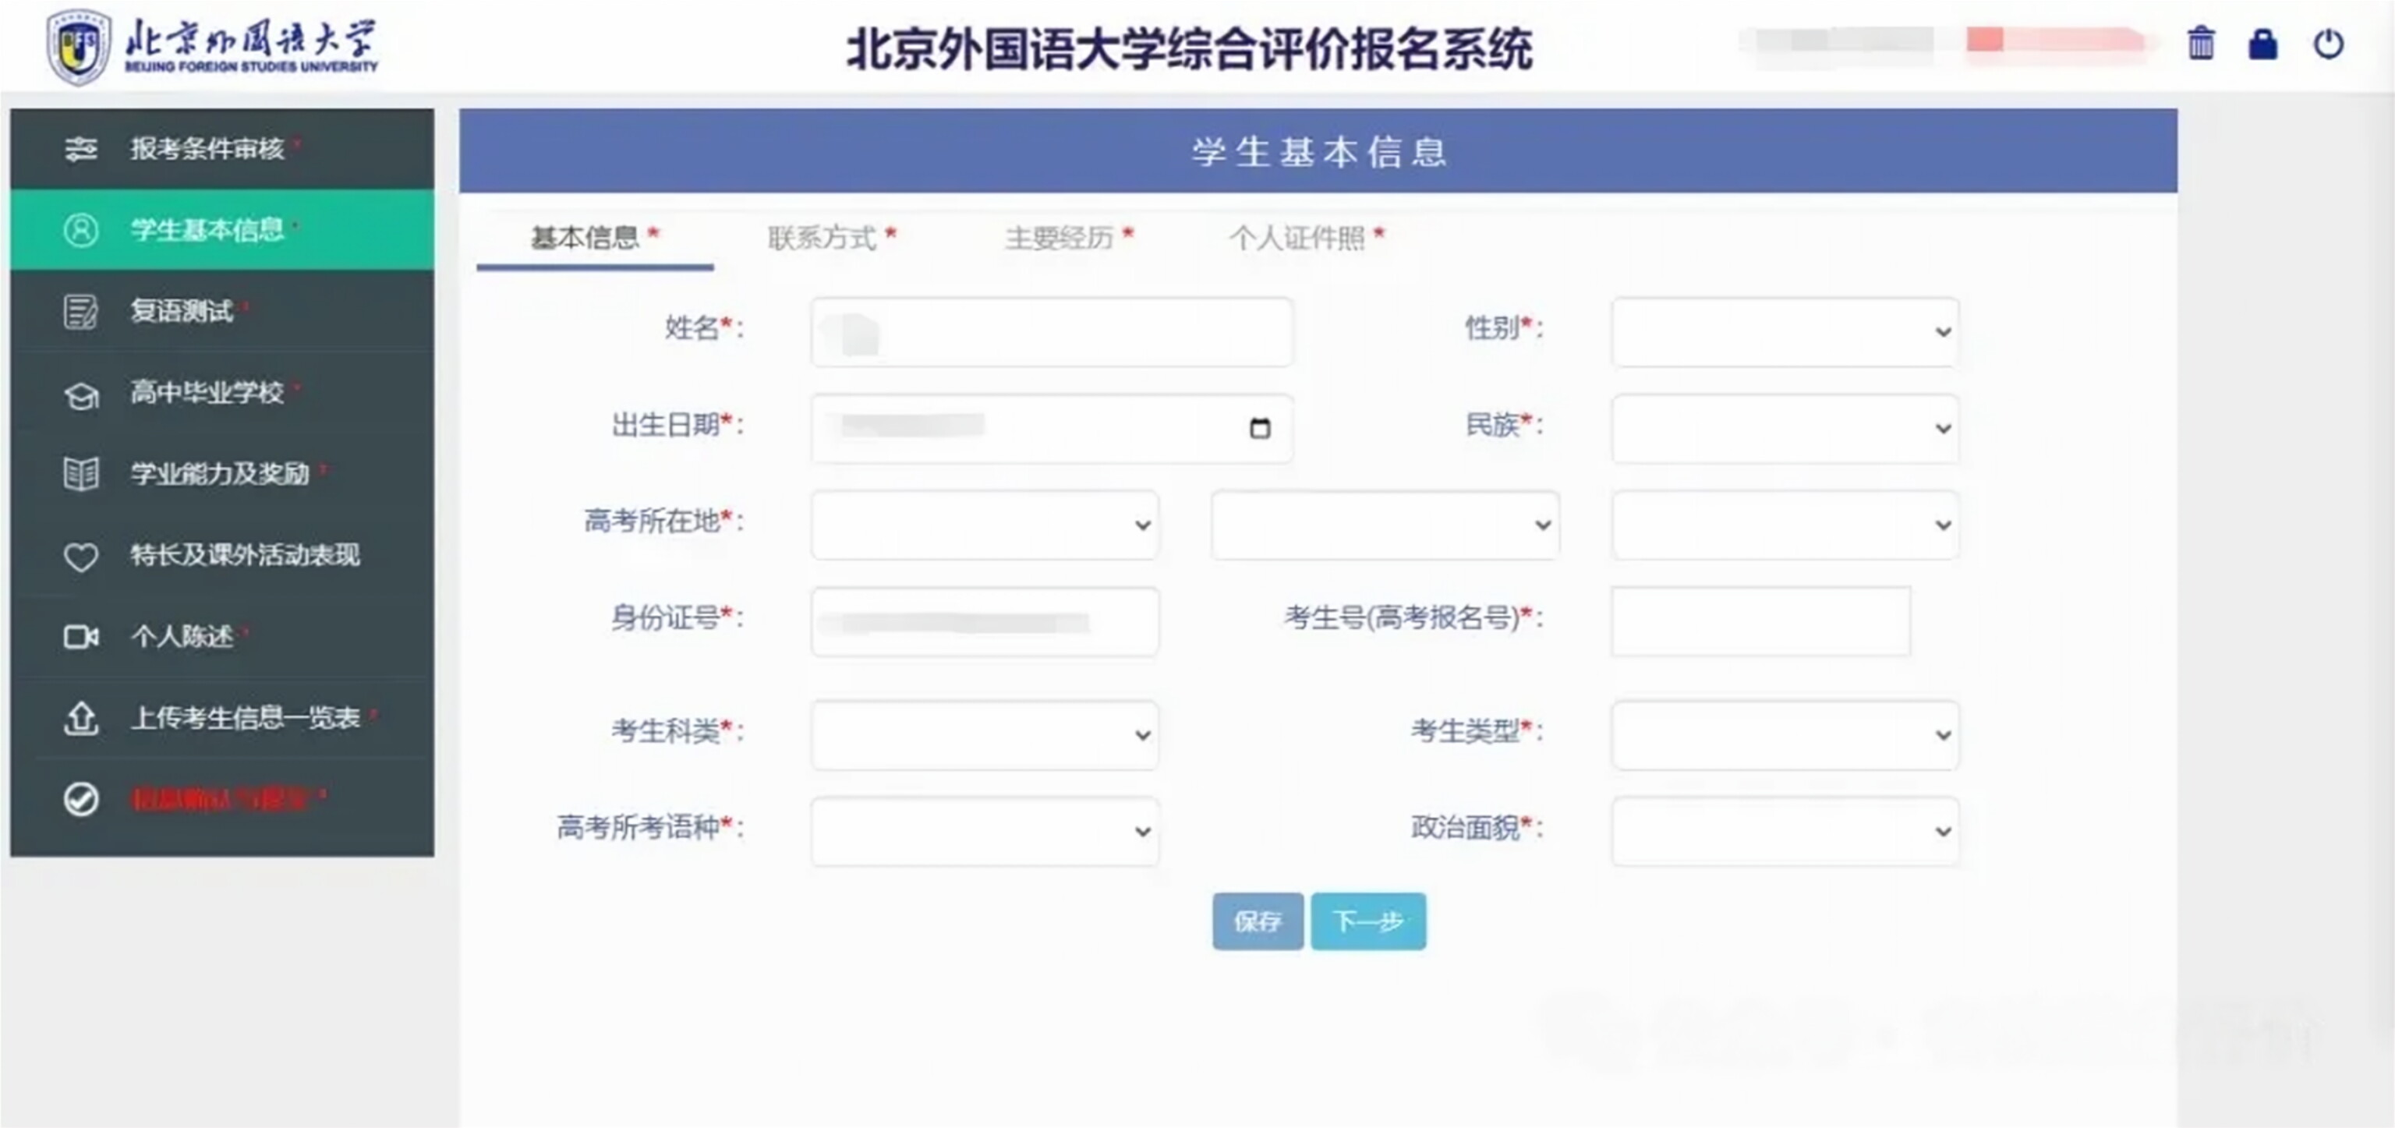Click the power logout icon
Image resolution: width=2395 pixels, height=1128 pixels.
point(2328,44)
